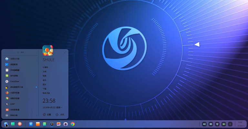Open the green multitasking view dock icon

tap(13, 124)
